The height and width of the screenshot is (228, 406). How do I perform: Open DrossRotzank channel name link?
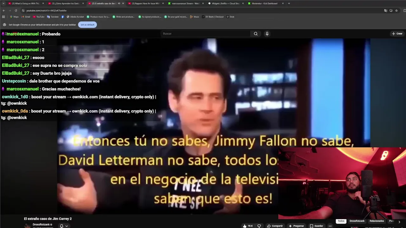pos(41,225)
